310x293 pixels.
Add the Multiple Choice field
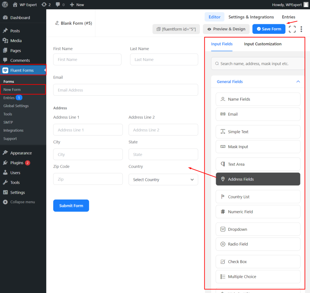click(258, 277)
